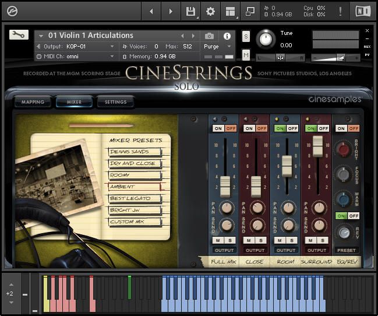
Task: Solo the Surround channel
Action: click(x=323, y=240)
